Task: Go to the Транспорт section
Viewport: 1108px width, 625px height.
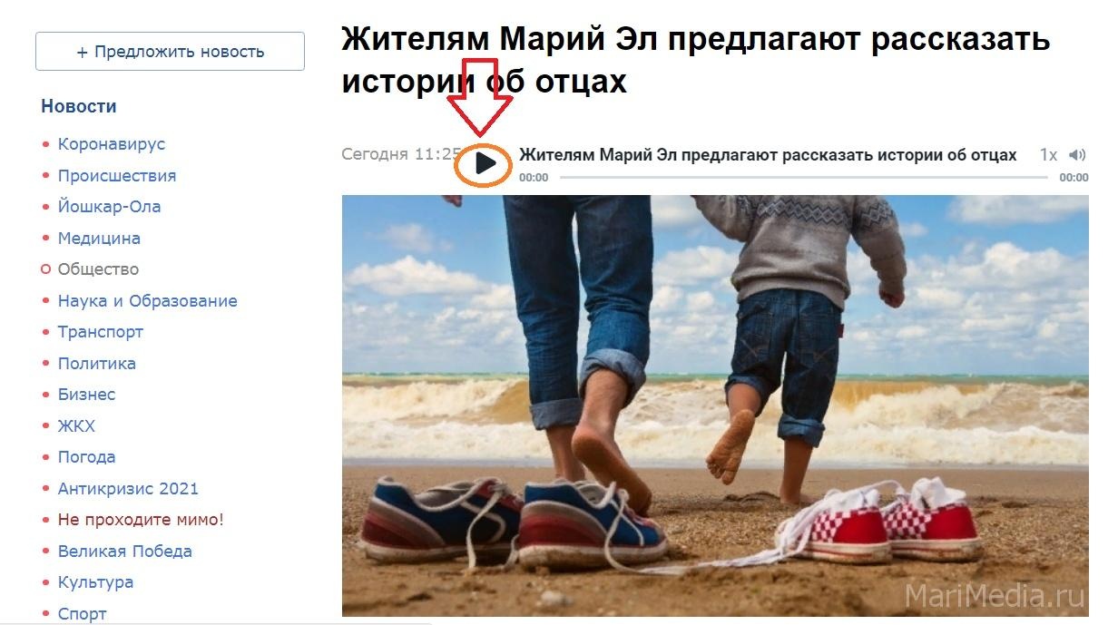Action: (101, 332)
